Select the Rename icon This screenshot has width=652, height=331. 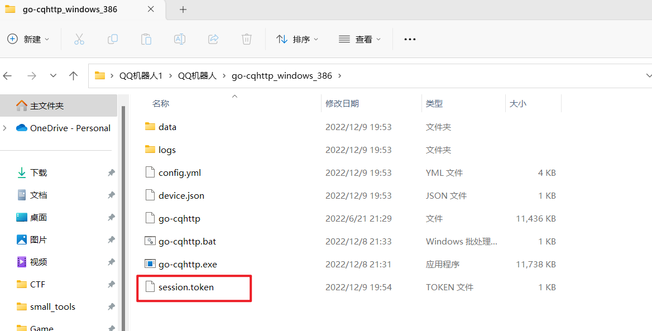179,39
